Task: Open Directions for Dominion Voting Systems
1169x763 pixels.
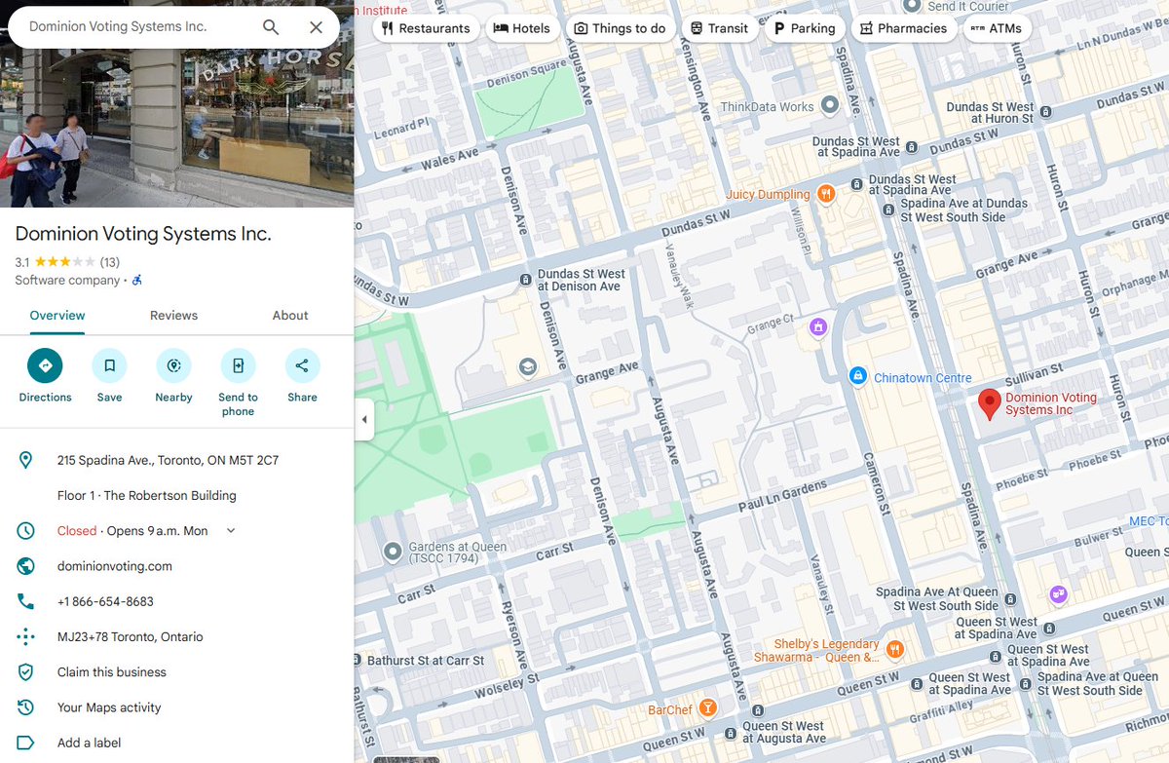Action: [x=45, y=375]
